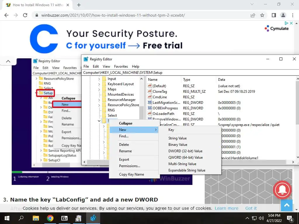
Task: Open the network tray icon
Action: click(254, 218)
